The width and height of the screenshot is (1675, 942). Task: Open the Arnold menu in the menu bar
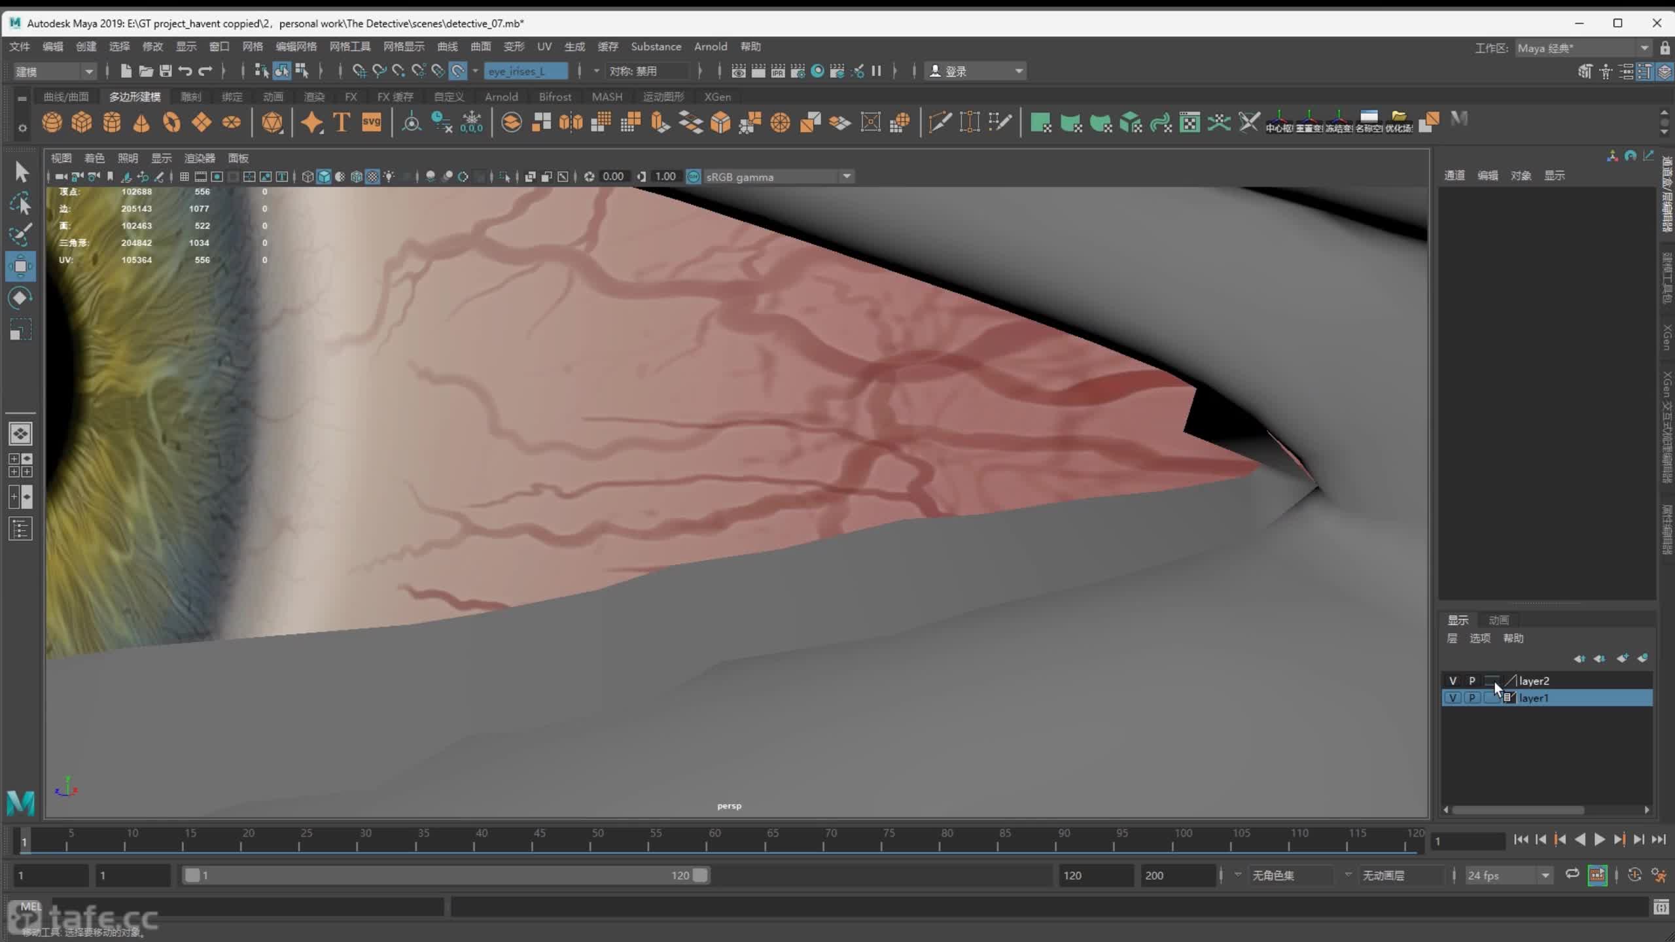(x=711, y=46)
